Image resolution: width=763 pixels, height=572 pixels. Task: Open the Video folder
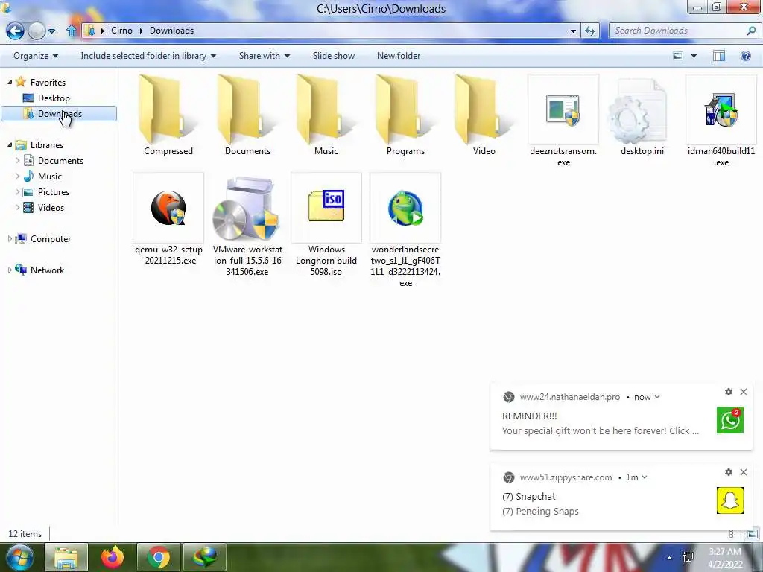pos(484,115)
